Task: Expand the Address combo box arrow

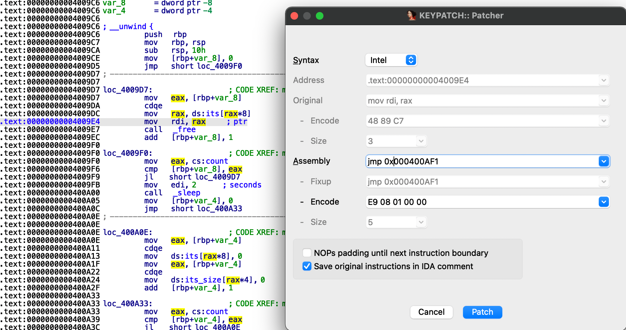Action: [604, 80]
